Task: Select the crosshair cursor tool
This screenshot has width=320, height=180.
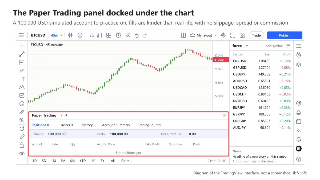Action: pos(22,46)
